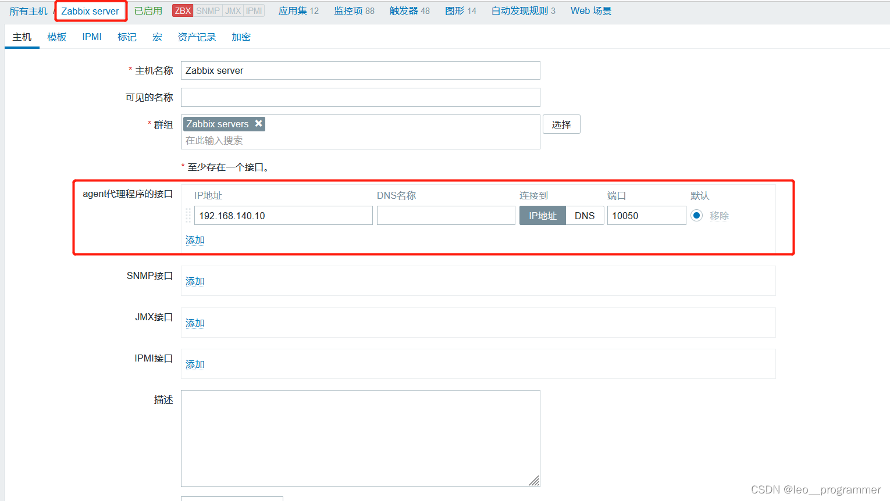Image resolution: width=890 pixels, height=501 pixels.
Task: Click the 选择 button for groups
Action: [561, 124]
